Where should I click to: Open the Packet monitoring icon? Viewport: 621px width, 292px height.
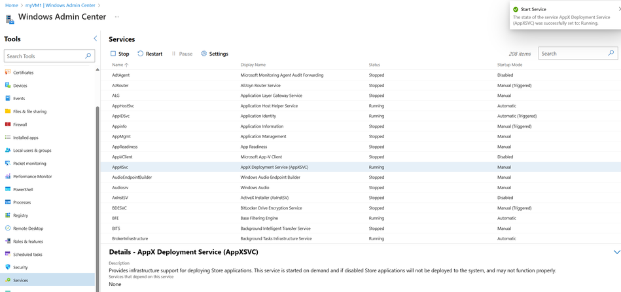[x=7, y=163]
